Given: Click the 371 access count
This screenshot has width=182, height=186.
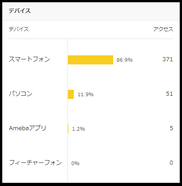Looking at the screenshot, I should (x=168, y=59).
